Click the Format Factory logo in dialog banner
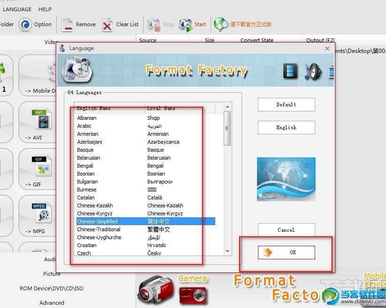This screenshot has width=386, height=308. (x=77, y=70)
